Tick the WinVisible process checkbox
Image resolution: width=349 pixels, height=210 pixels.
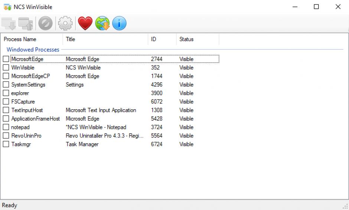point(6,67)
